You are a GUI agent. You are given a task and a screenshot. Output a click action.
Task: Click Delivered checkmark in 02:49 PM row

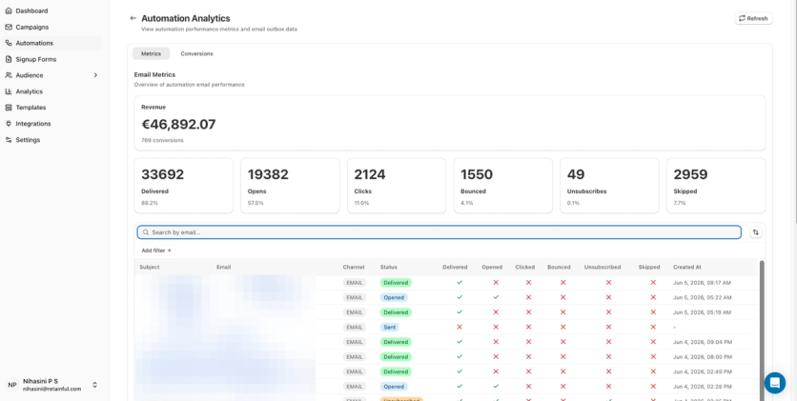460,371
